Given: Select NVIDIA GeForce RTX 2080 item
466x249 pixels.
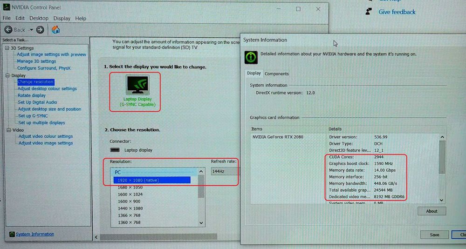Looking at the screenshot, I should point(278,137).
